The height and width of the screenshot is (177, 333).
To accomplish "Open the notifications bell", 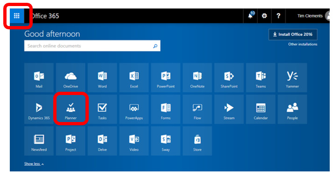I will point(250,16).
